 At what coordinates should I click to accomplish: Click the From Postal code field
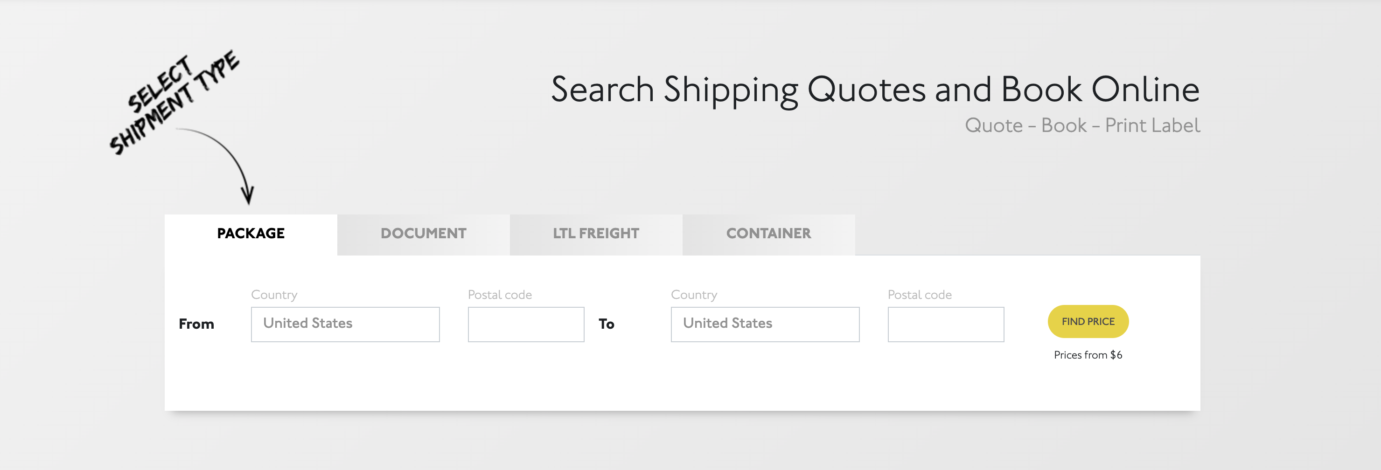pyautogui.click(x=525, y=324)
